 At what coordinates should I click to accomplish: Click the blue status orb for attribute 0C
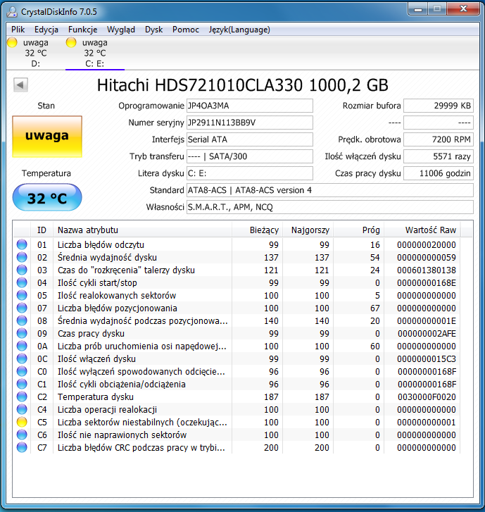point(22,358)
